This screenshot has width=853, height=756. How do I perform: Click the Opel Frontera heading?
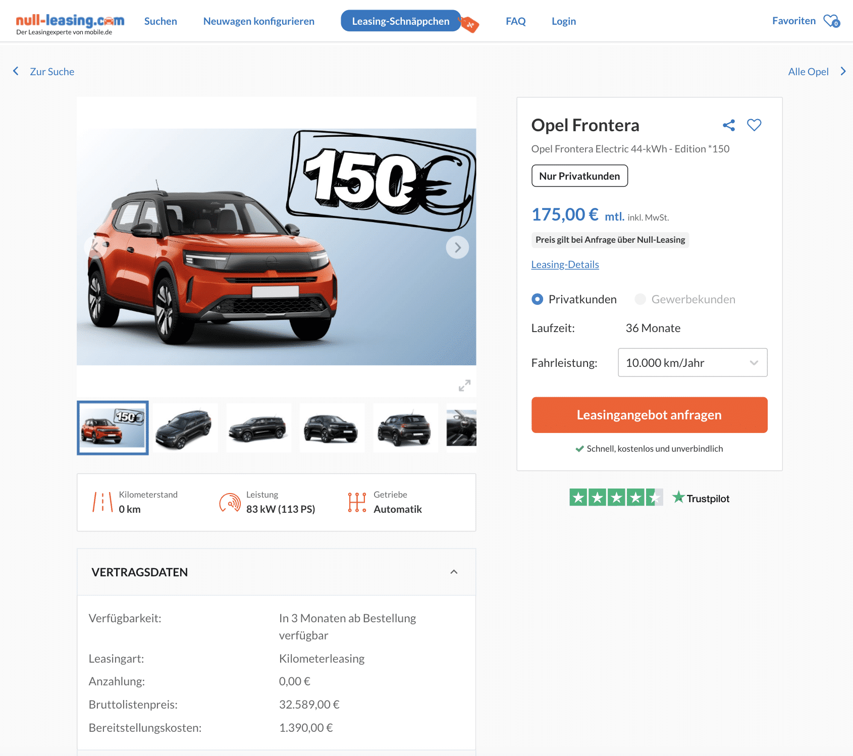585,125
